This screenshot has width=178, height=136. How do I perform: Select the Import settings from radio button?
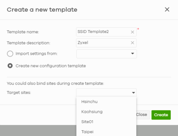point(10,54)
